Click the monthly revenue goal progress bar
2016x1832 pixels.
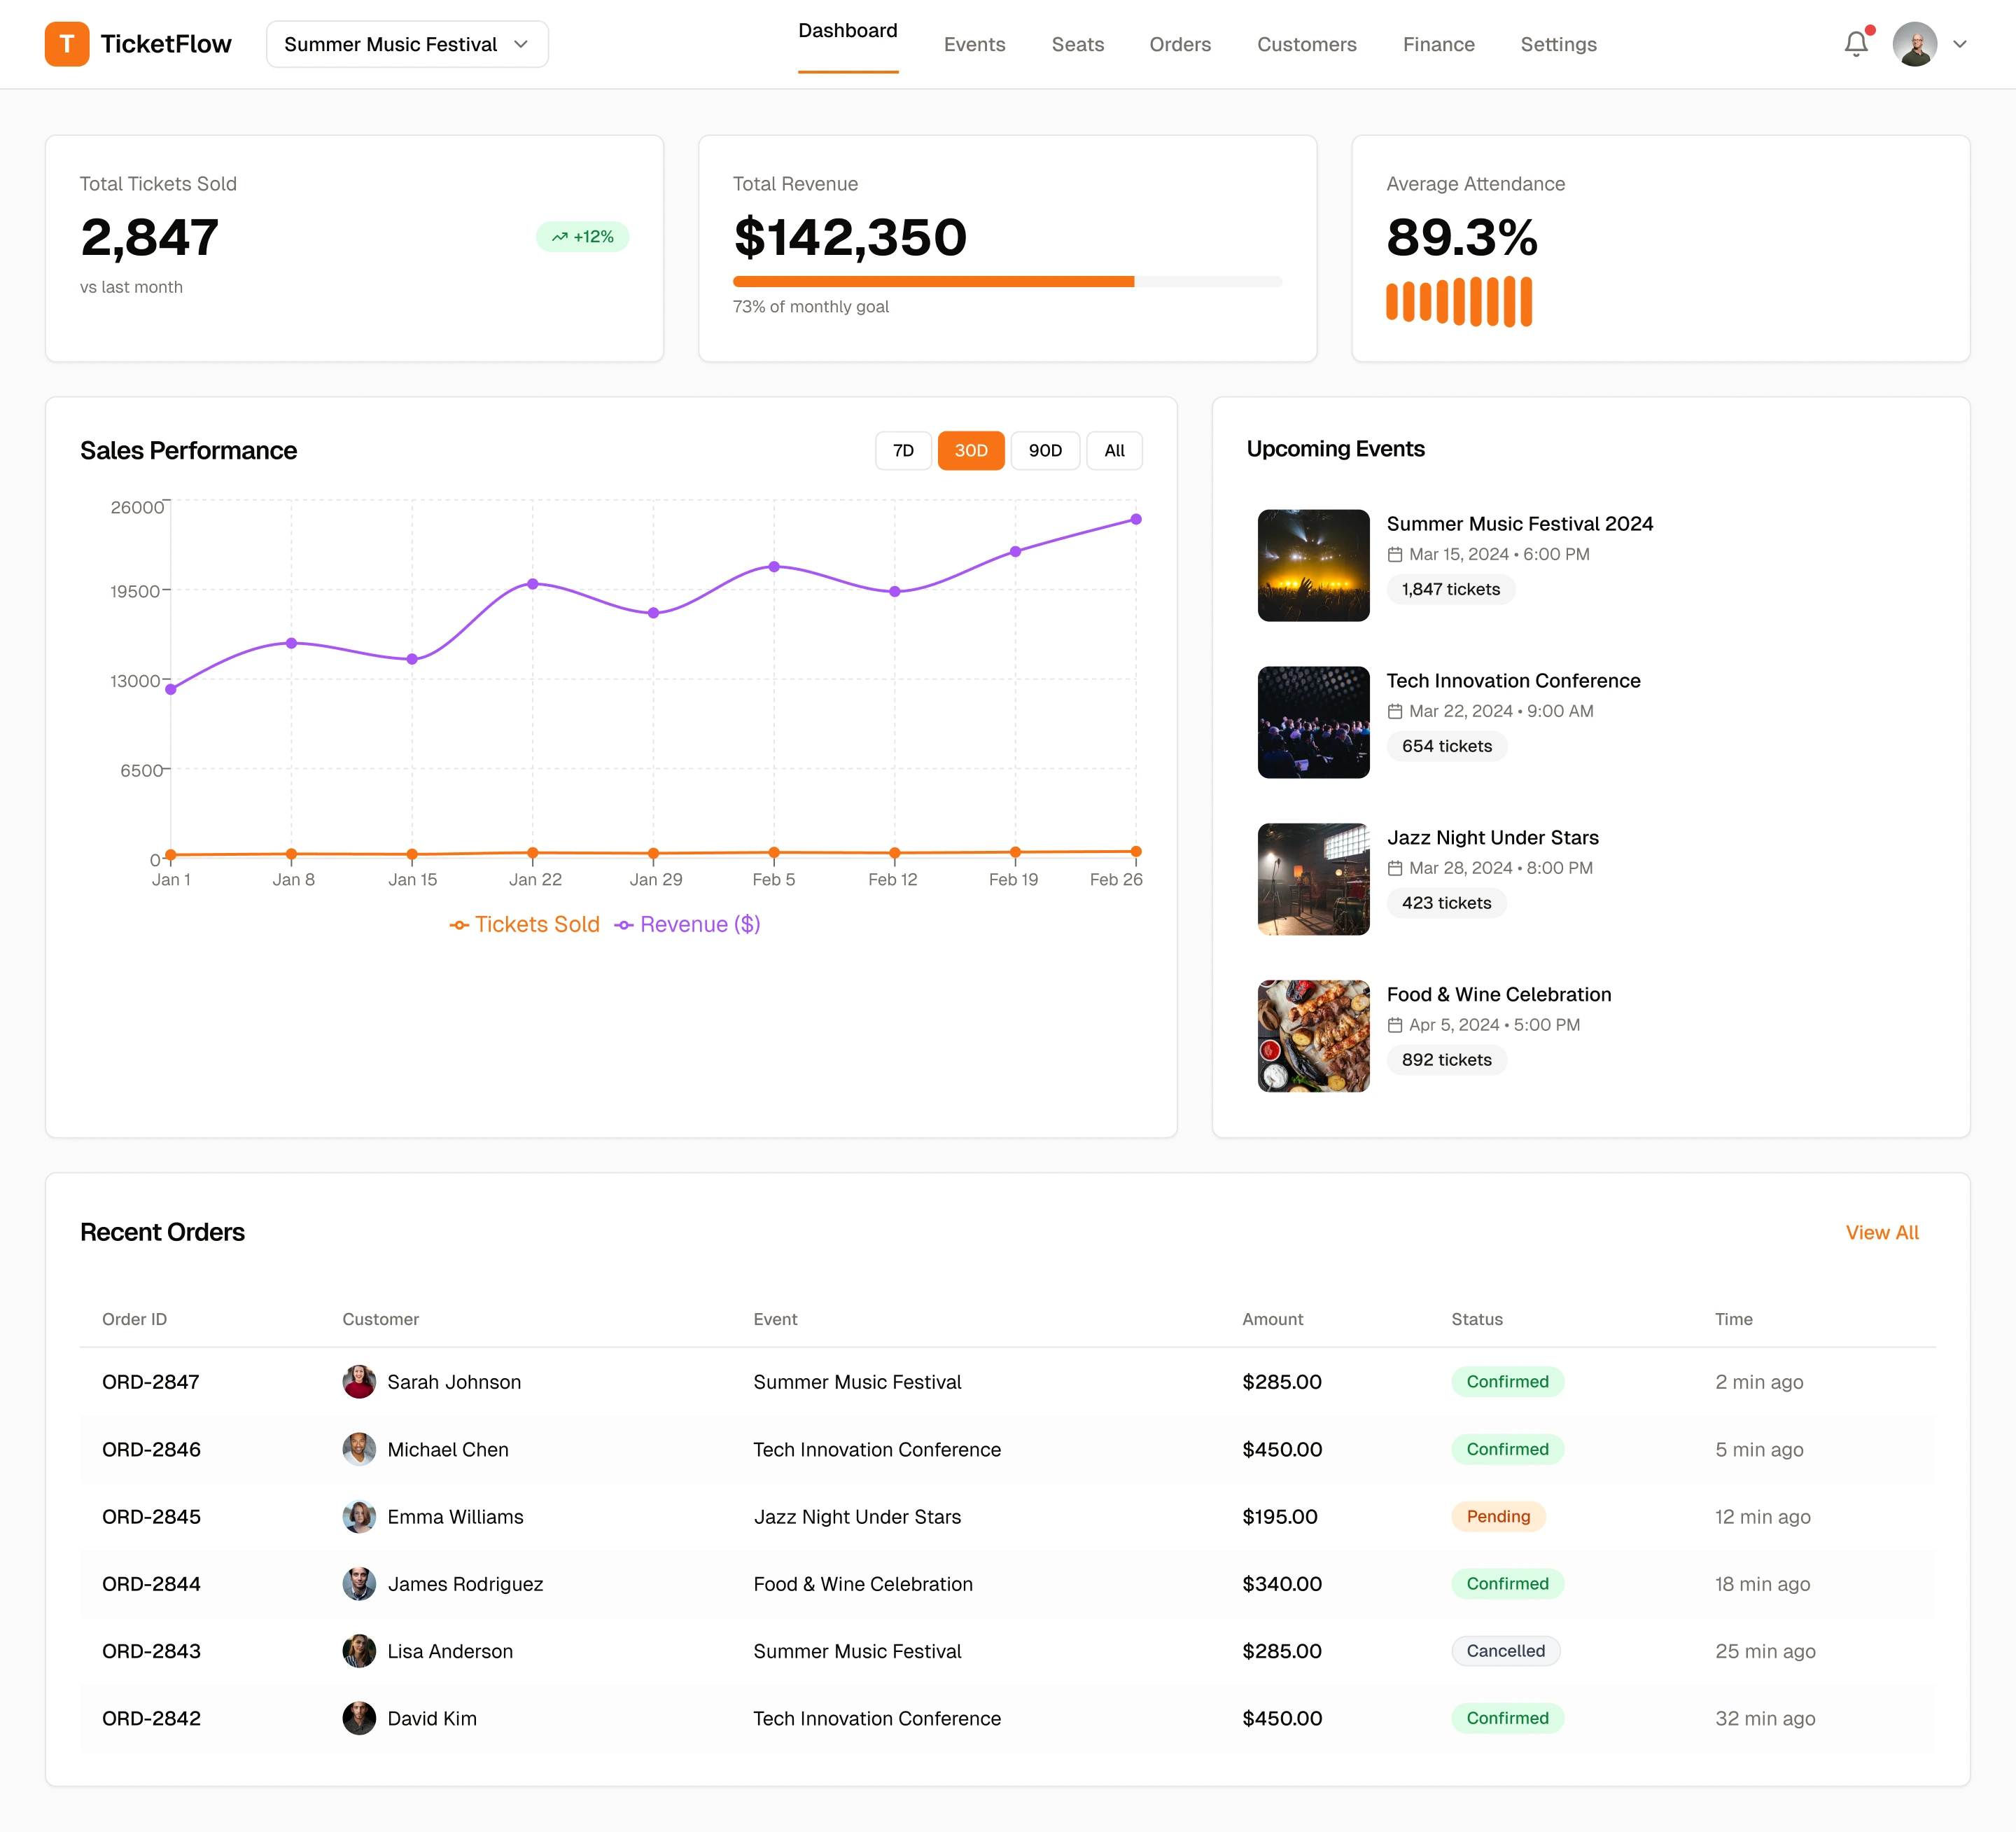coord(1007,282)
